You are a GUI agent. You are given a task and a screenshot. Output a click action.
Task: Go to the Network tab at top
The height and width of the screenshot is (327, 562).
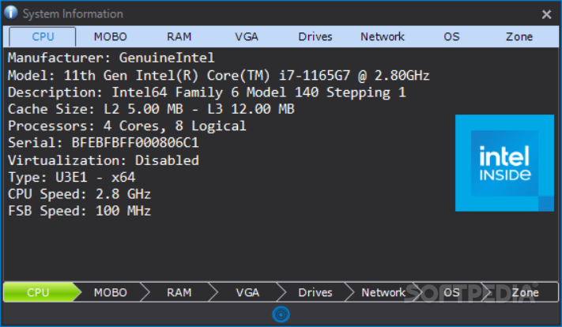[x=383, y=36]
